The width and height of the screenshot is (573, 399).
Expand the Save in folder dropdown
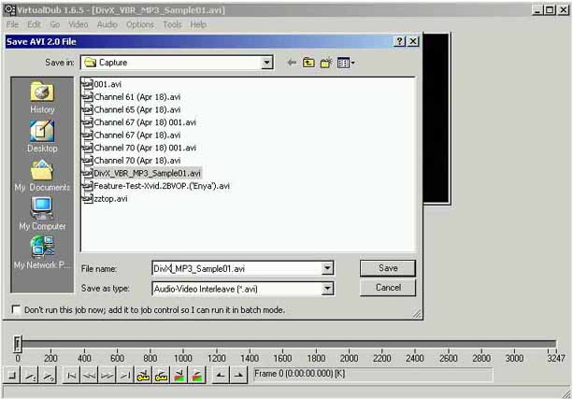[267, 63]
